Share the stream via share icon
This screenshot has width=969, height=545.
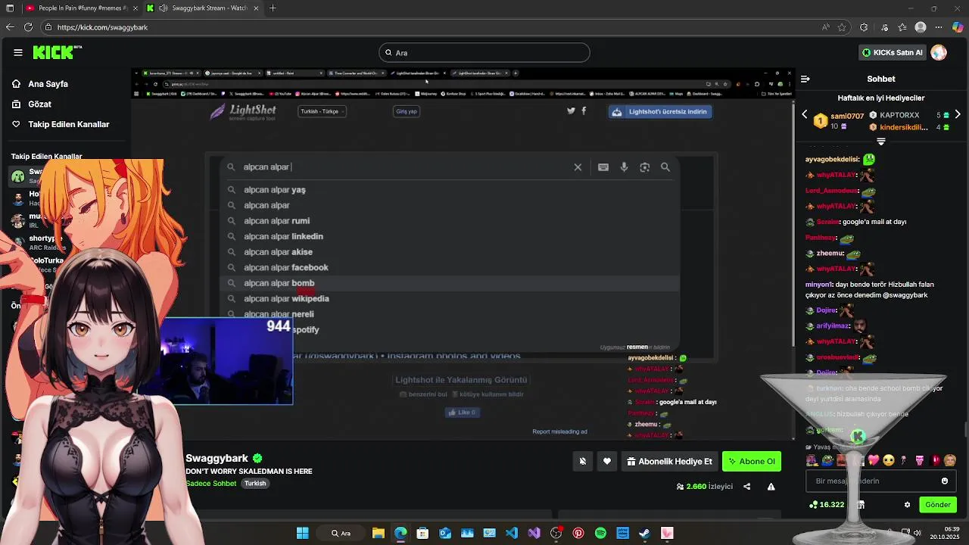pos(747,487)
